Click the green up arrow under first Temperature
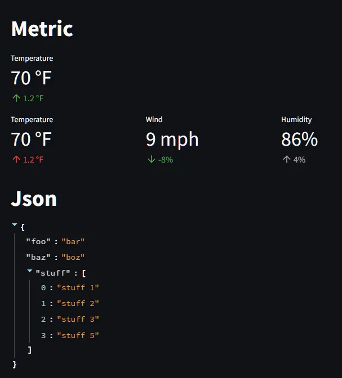This screenshot has height=378, width=342. [16, 98]
